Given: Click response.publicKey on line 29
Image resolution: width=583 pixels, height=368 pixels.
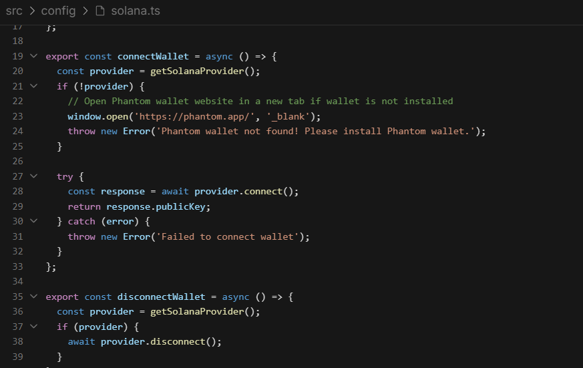Looking at the screenshot, I should 156,206.
